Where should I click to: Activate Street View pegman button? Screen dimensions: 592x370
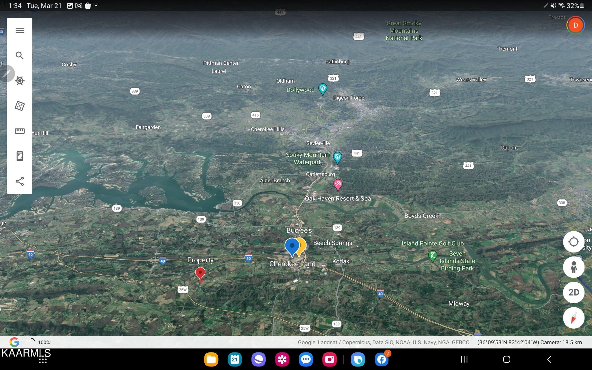(573, 267)
